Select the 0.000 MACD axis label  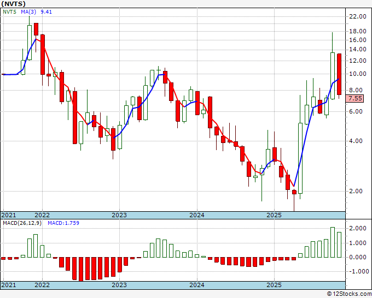(x=358, y=257)
